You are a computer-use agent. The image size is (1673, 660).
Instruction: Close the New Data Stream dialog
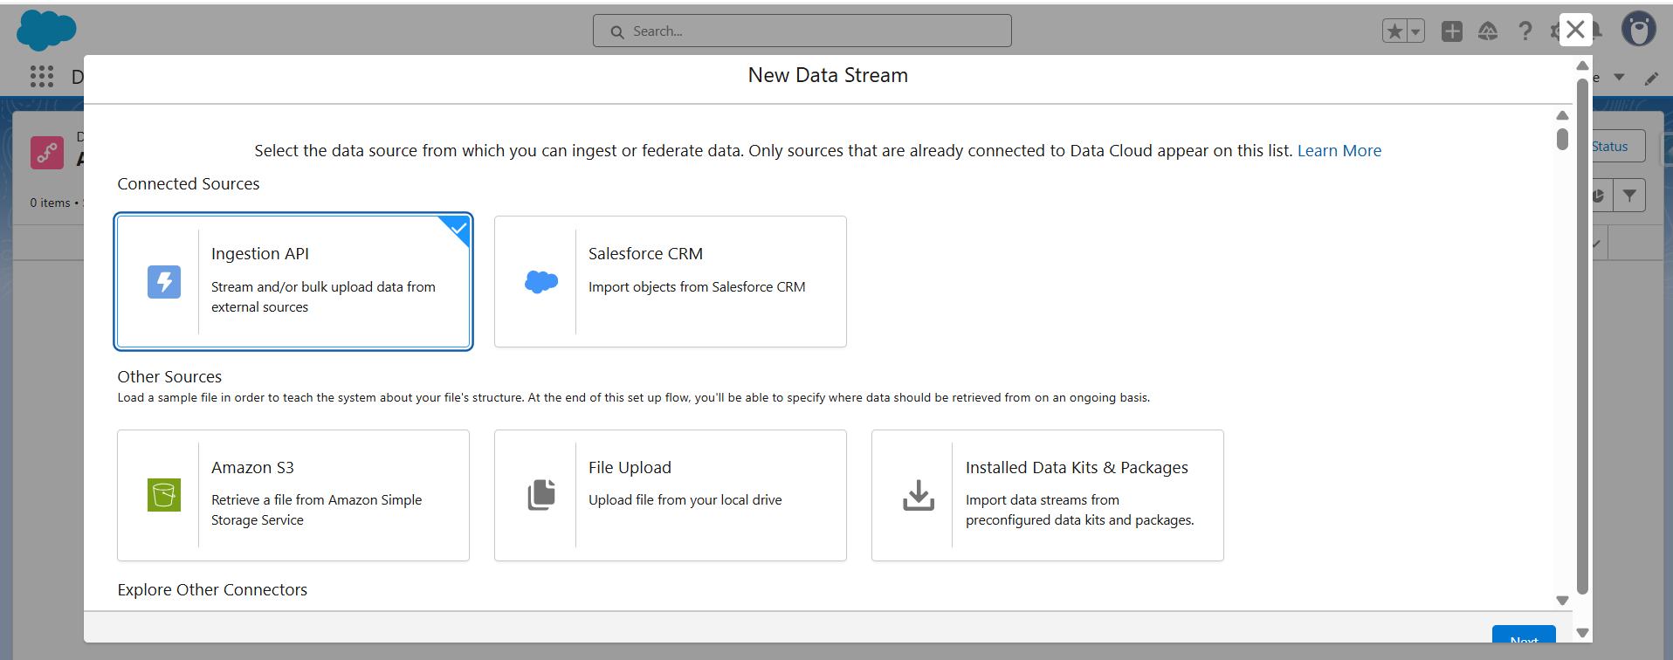[x=1575, y=30]
